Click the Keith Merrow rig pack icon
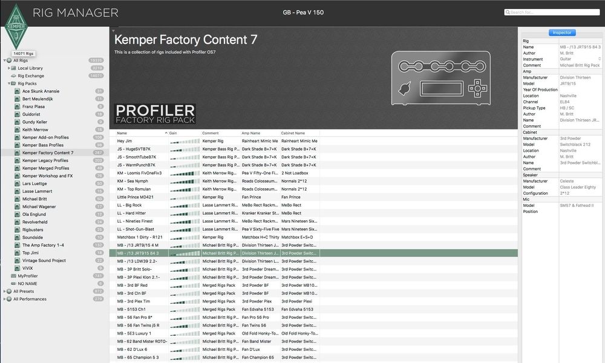This screenshot has width=605, height=363. [x=17, y=130]
